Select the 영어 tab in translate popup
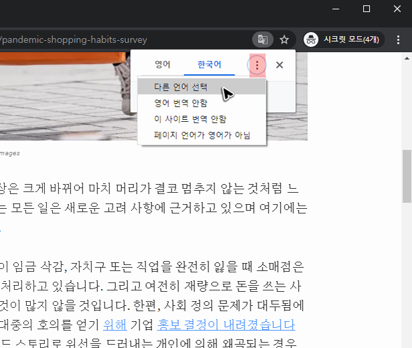This screenshot has width=412, height=348. click(163, 64)
